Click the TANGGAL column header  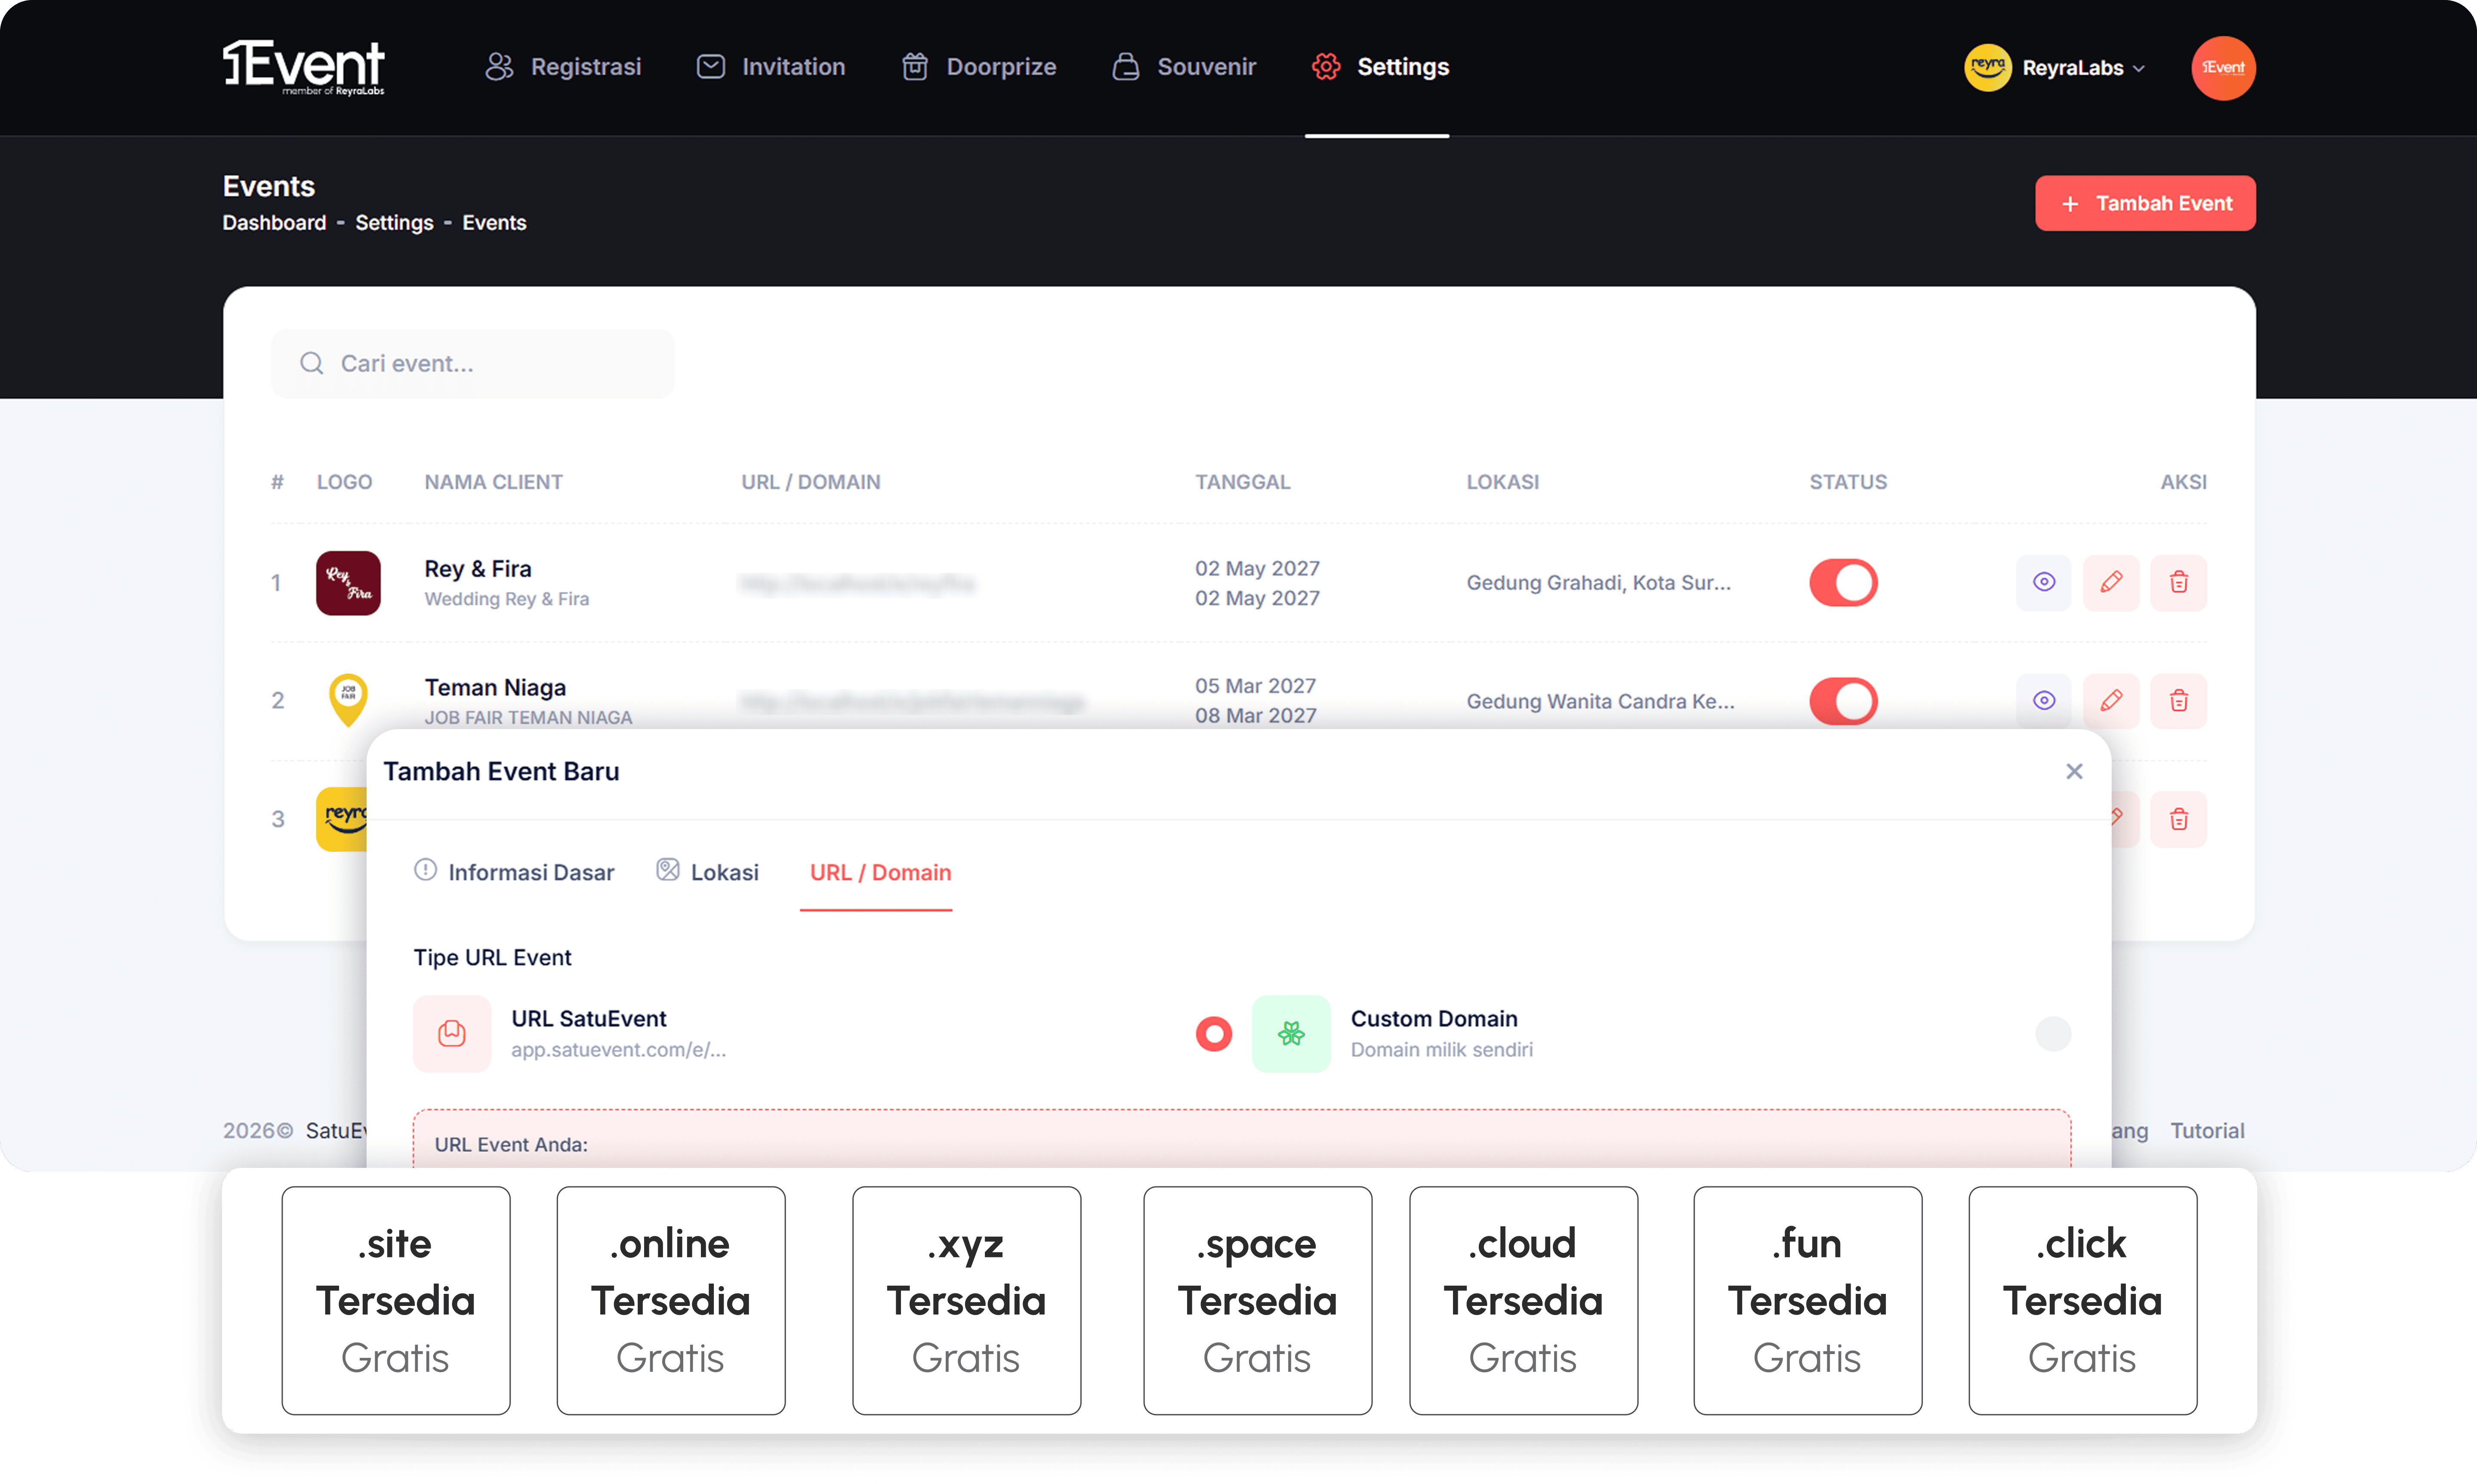coord(1243,482)
